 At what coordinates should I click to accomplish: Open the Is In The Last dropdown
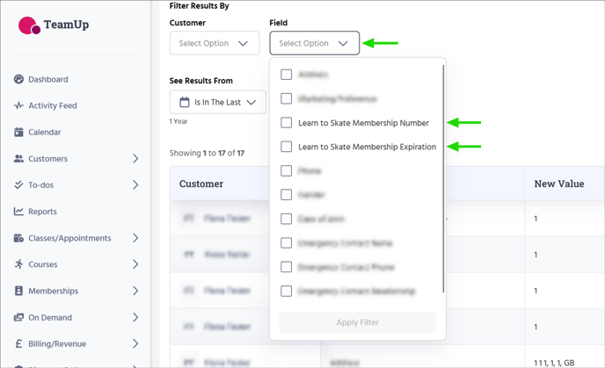217,102
